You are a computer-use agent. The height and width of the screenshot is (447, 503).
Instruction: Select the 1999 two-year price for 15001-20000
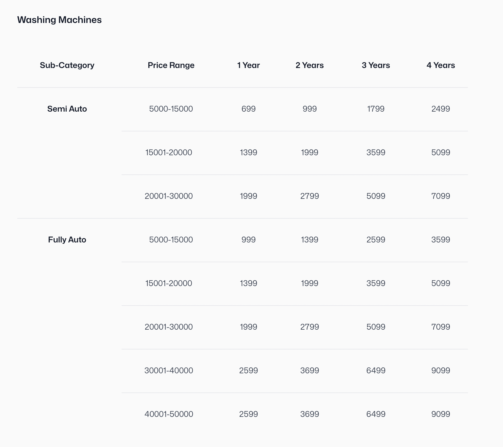310,153
